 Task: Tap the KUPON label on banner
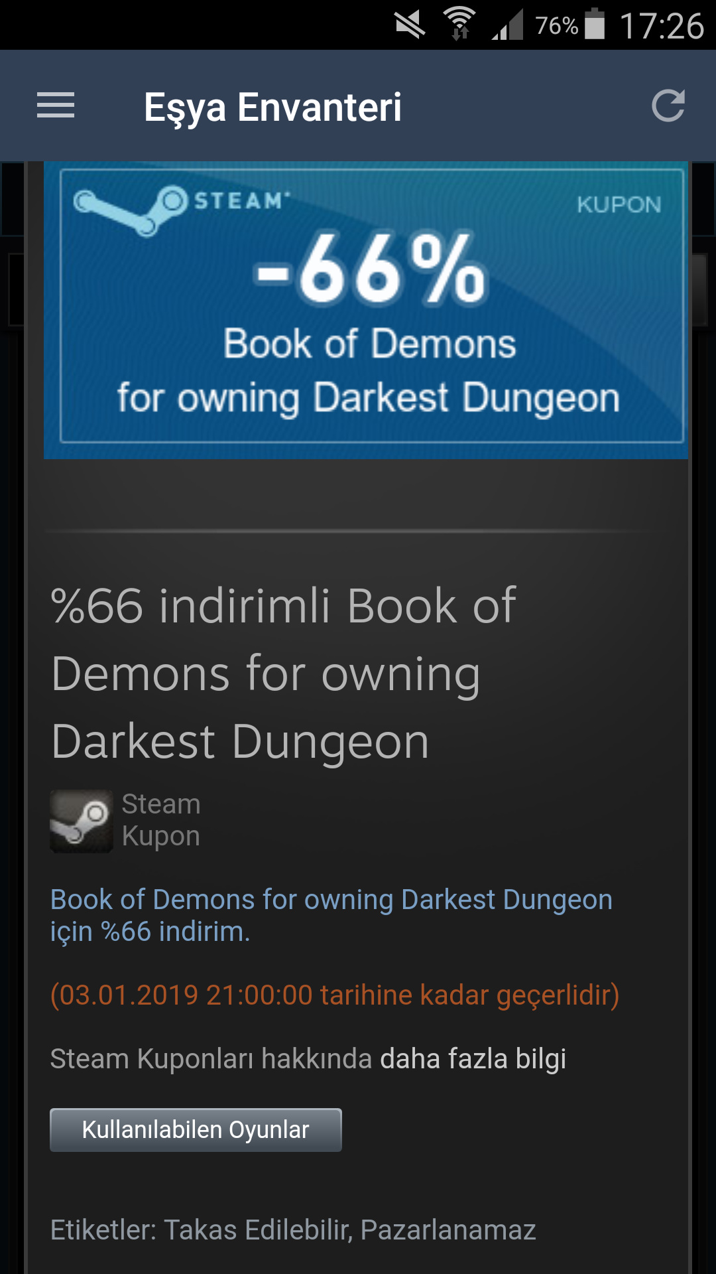(x=619, y=204)
